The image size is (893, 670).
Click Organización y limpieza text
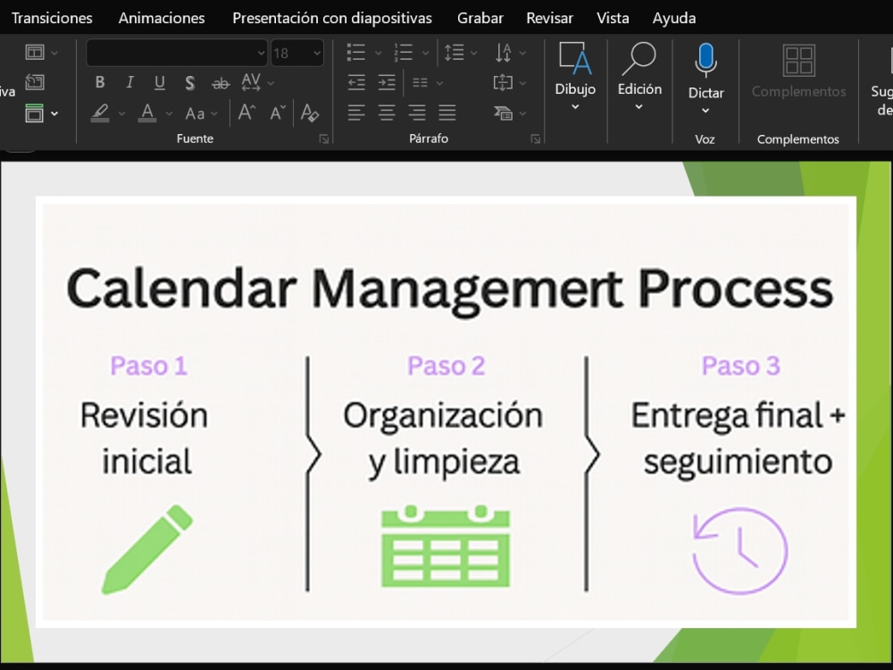(443, 439)
